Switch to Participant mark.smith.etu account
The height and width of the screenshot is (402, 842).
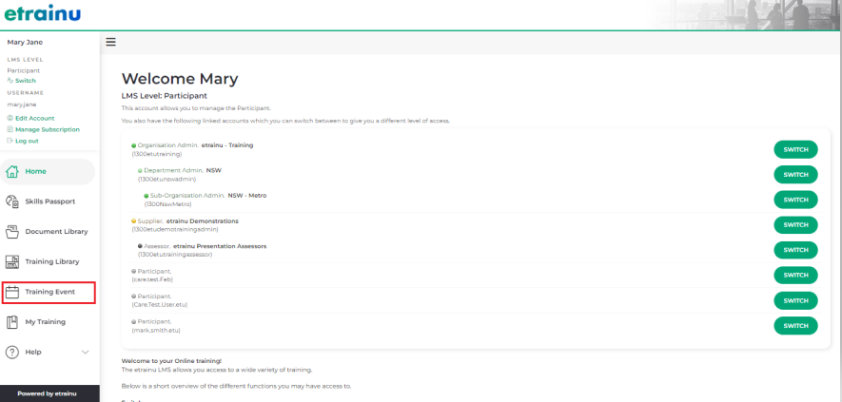[795, 325]
